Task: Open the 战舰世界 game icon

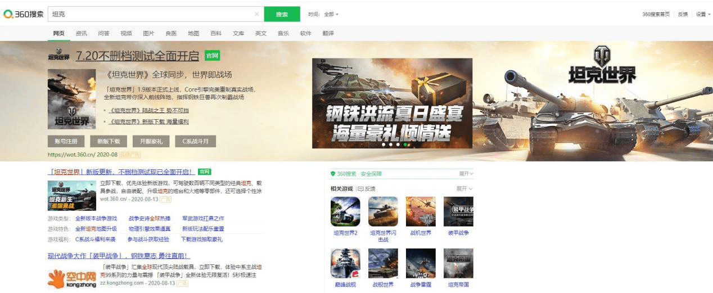Action: tap(383, 263)
